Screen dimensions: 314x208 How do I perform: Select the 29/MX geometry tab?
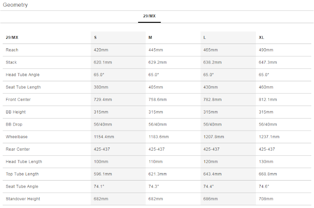149,16
